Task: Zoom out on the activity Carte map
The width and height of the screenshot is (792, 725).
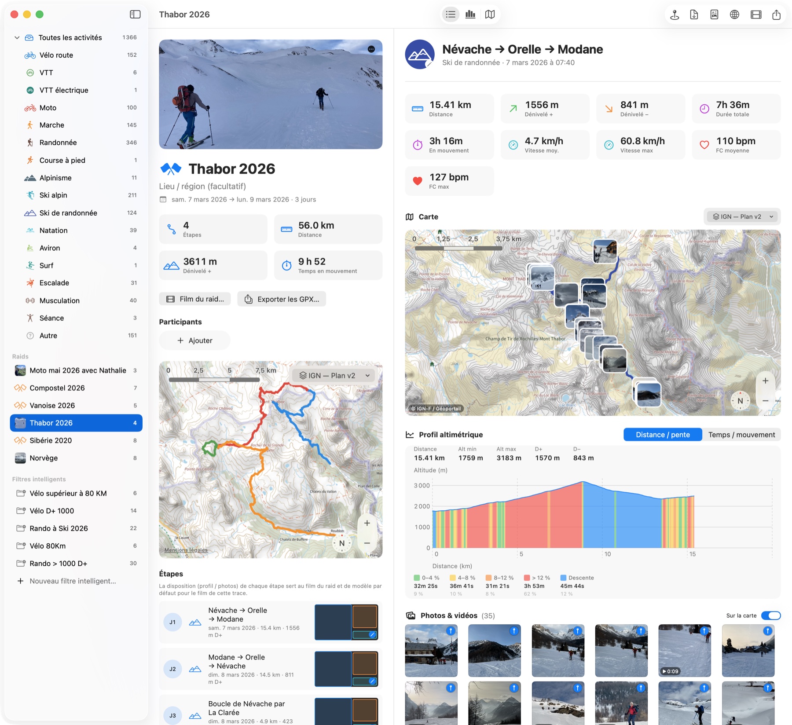Action: 766,401
